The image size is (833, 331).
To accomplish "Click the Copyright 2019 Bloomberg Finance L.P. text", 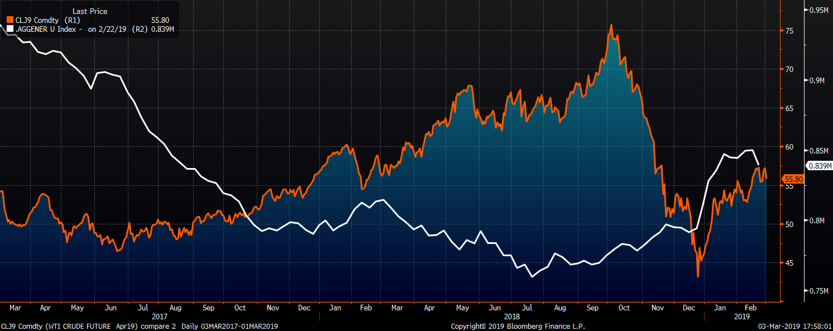I will point(518,326).
